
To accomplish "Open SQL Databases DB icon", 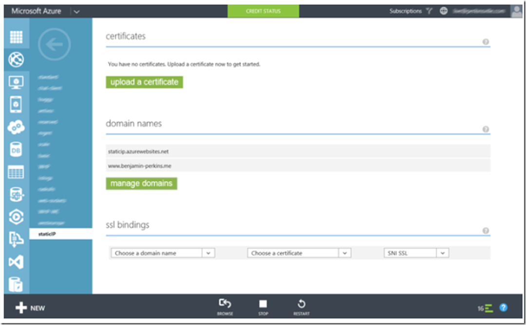I will click(x=16, y=150).
